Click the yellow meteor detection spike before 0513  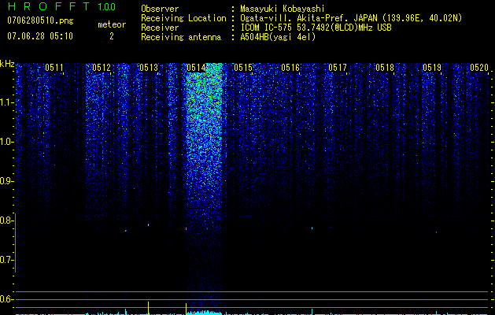[x=149, y=308]
